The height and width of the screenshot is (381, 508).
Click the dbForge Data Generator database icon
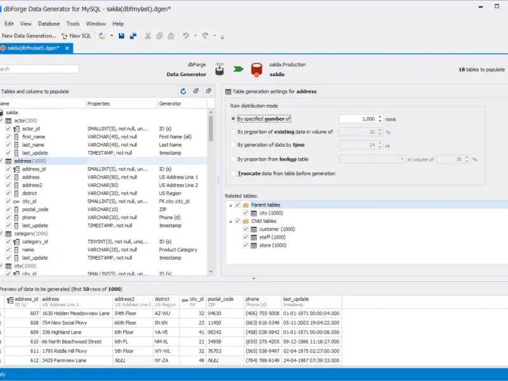click(x=220, y=69)
